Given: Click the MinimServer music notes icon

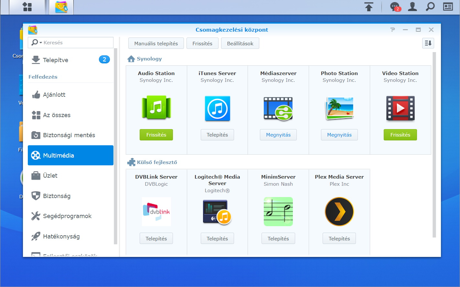Looking at the screenshot, I should pyautogui.click(x=278, y=212).
